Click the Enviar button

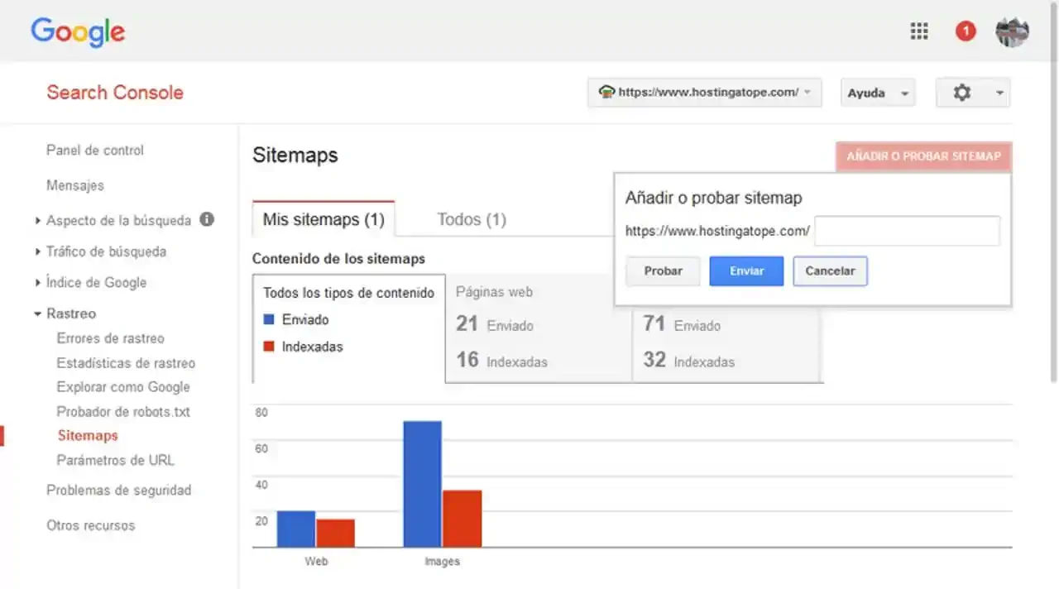746,271
